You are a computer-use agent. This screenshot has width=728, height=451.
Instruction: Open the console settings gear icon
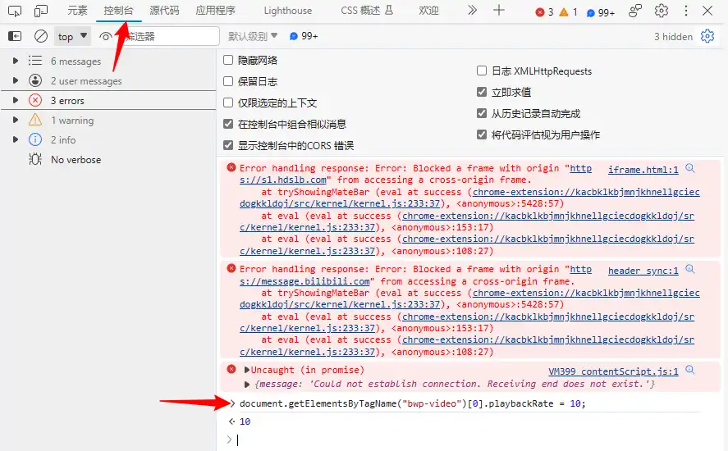tap(707, 36)
